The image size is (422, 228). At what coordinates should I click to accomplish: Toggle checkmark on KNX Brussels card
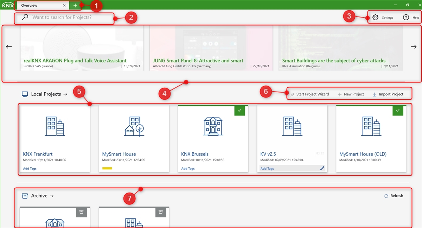[239, 110]
